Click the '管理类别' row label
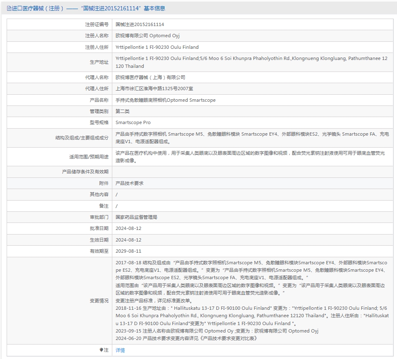This screenshot has height=359, width=397. coord(99,111)
